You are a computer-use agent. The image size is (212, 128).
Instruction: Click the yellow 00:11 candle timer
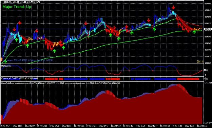[x=200, y=61]
